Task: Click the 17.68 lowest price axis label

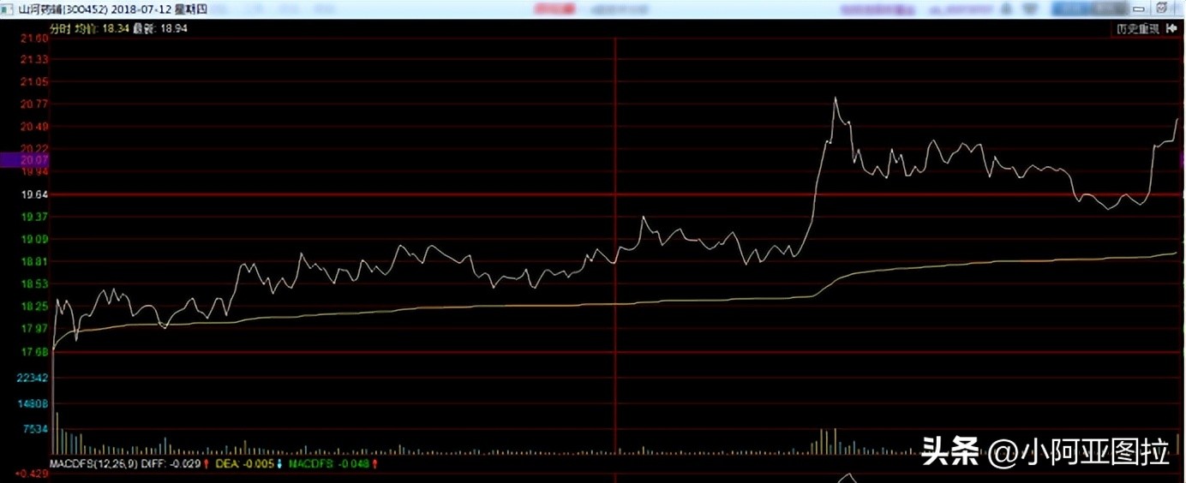Action: [34, 352]
